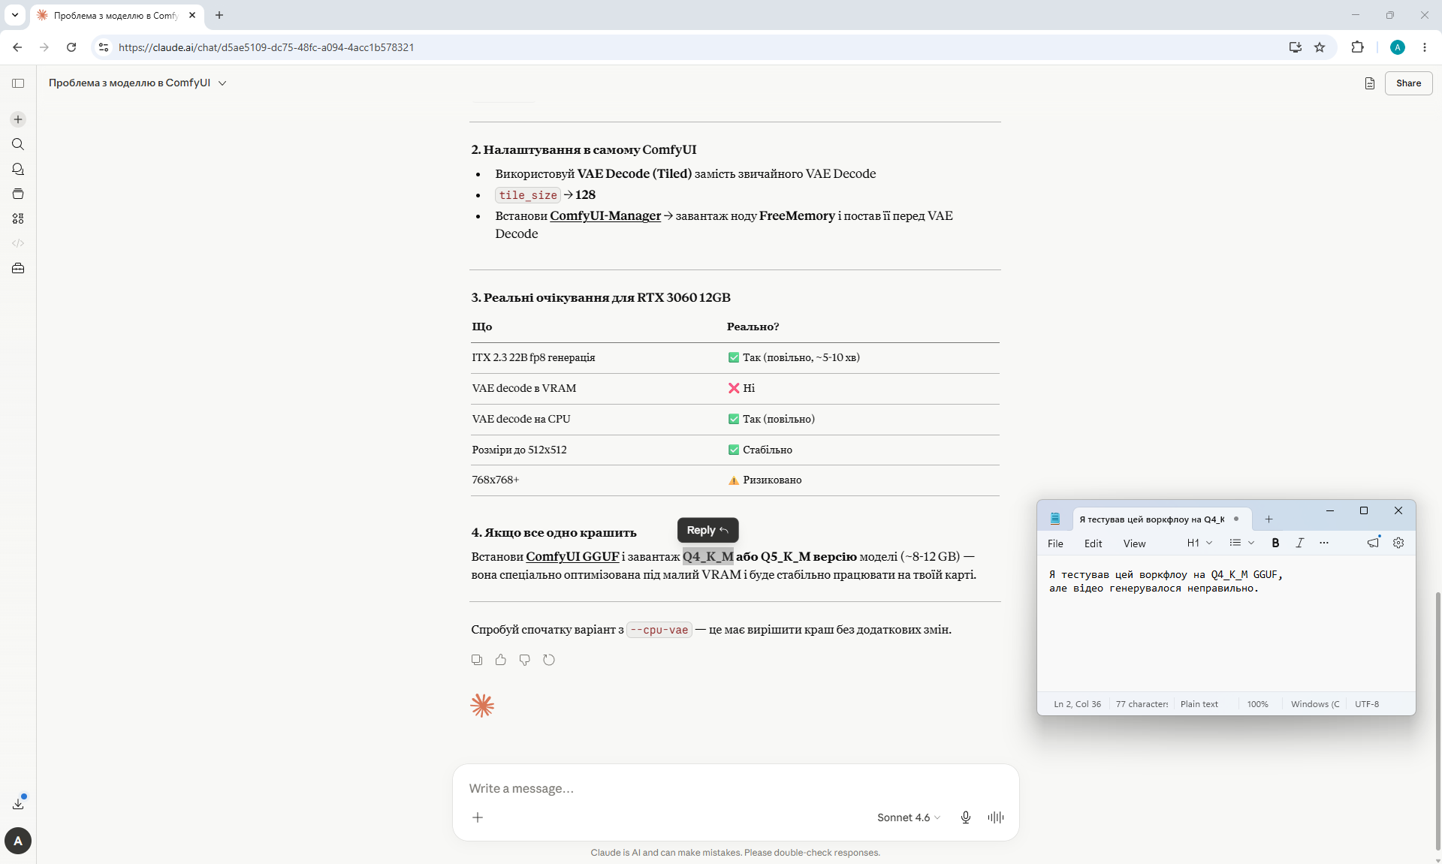This screenshot has height=864, width=1442.
Task: Click the highlighted Q4_K_M text
Action: coord(707,556)
